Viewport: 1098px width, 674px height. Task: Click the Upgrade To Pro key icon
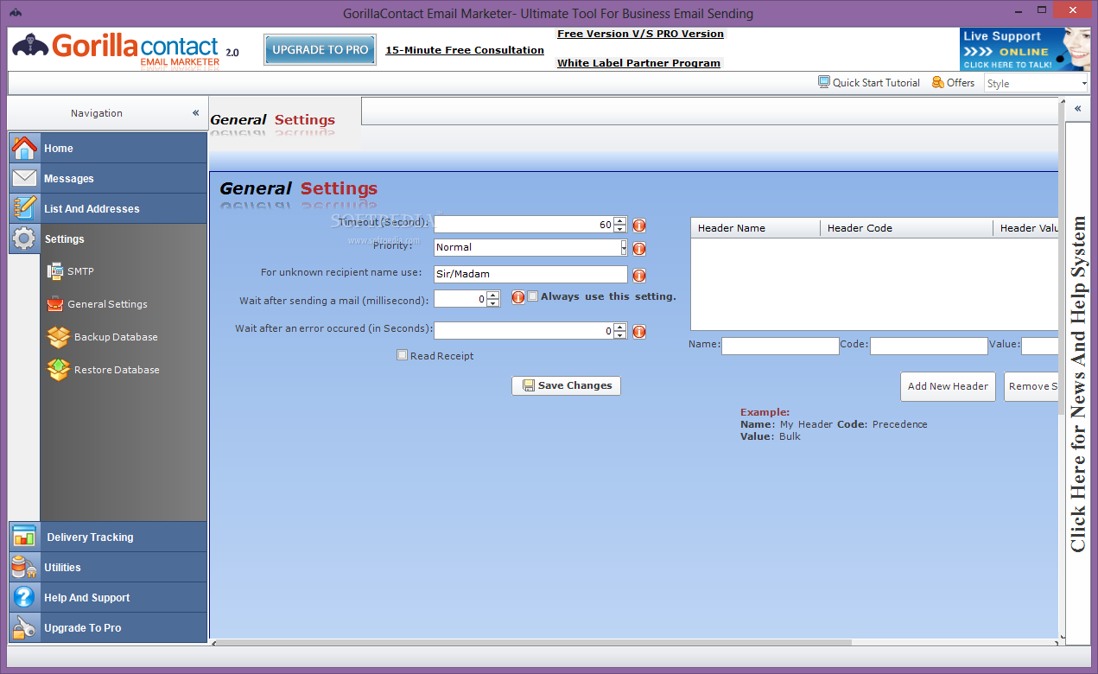tap(24, 627)
